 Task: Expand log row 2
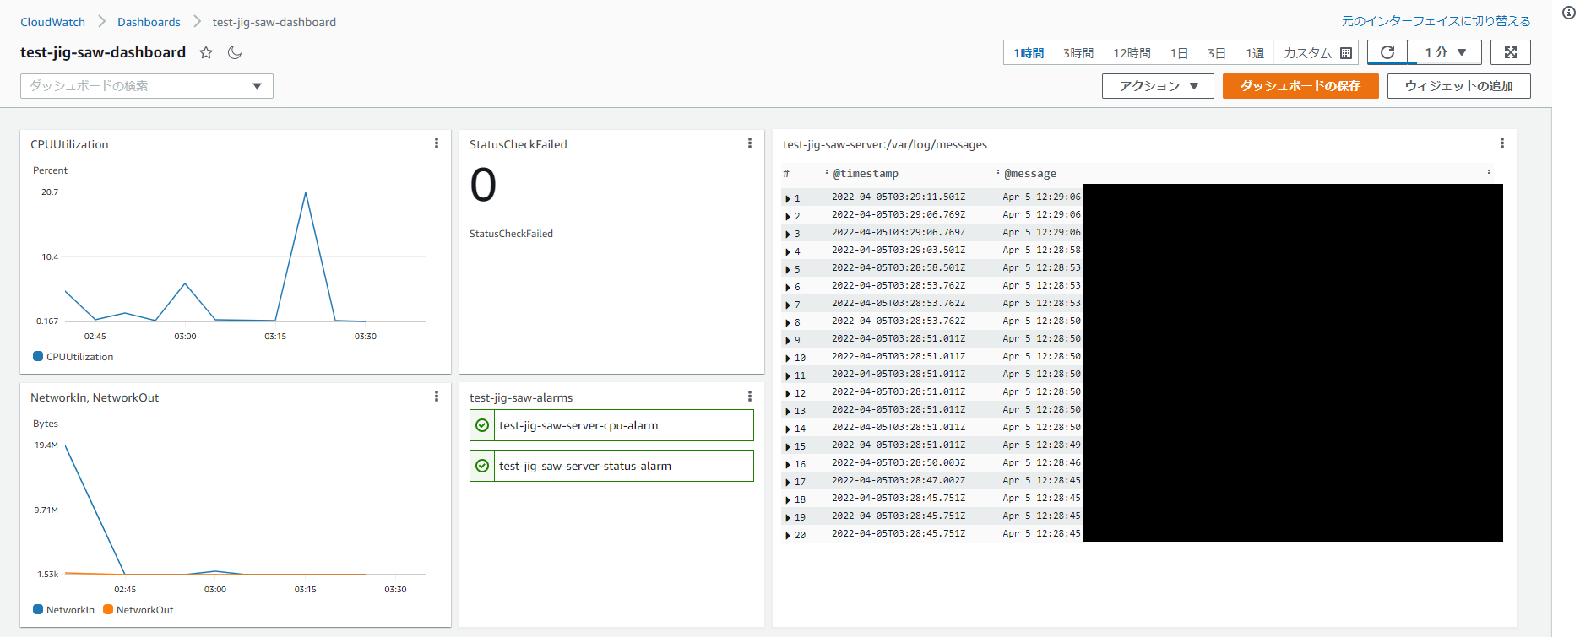pyautogui.click(x=788, y=216)
